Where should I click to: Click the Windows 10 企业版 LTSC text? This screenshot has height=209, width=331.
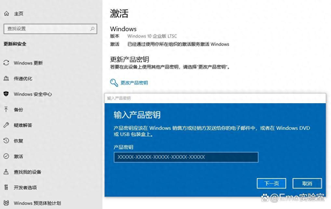tap(152, 36)
